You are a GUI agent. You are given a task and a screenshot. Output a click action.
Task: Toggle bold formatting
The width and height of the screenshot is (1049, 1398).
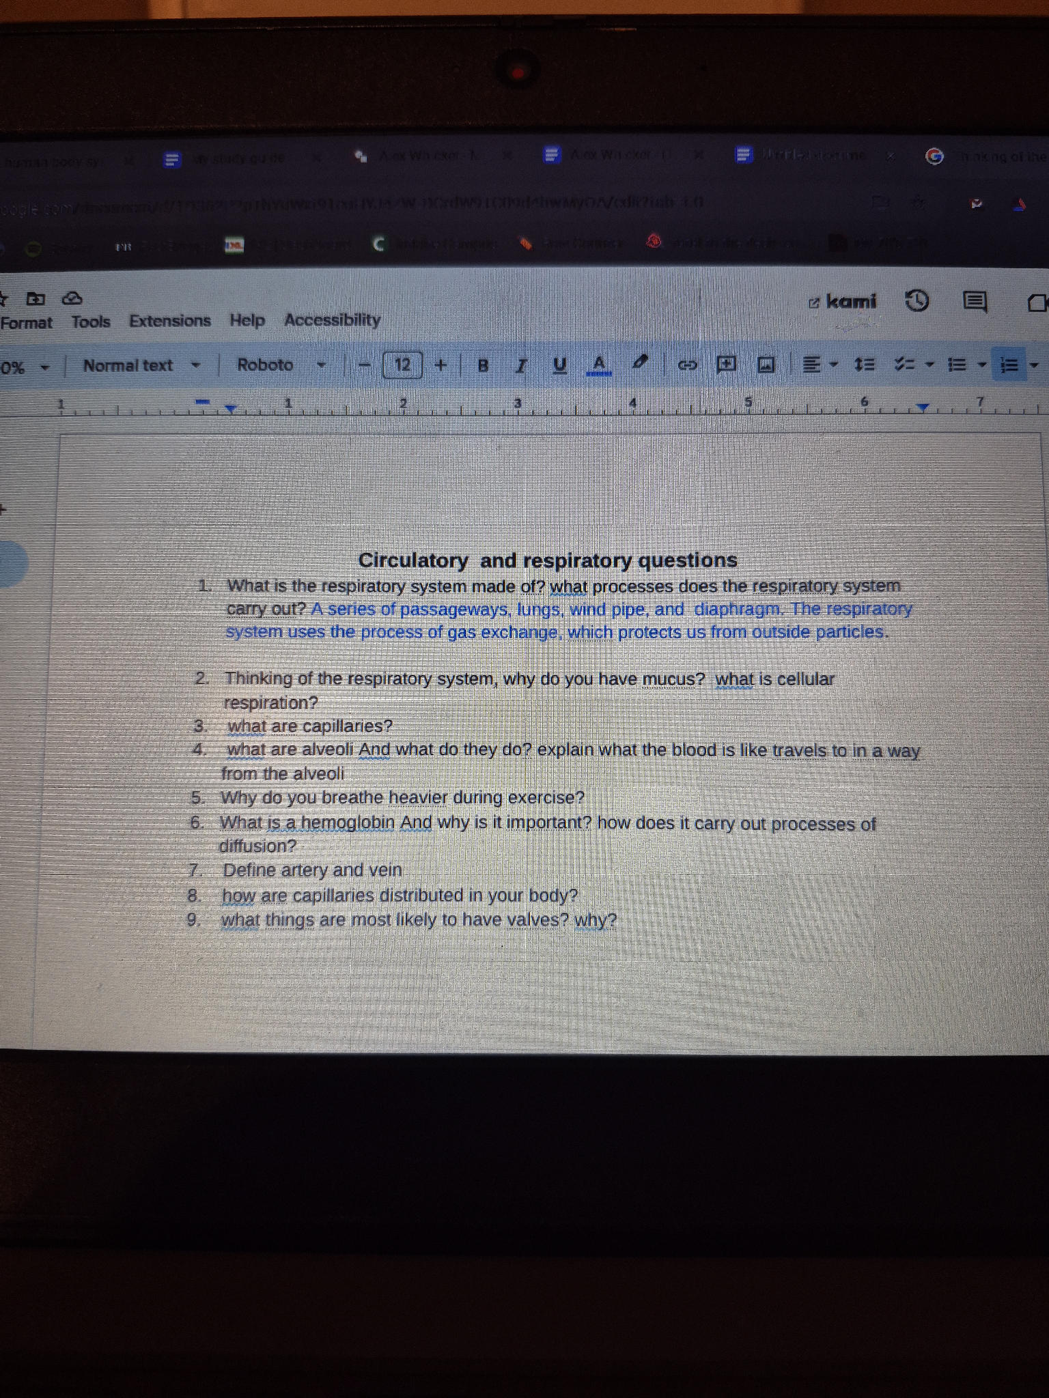(483, 365)
